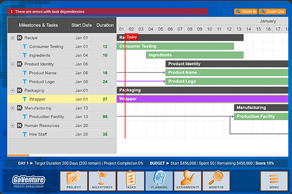Click the Score 10% status text

click(264, 163)
